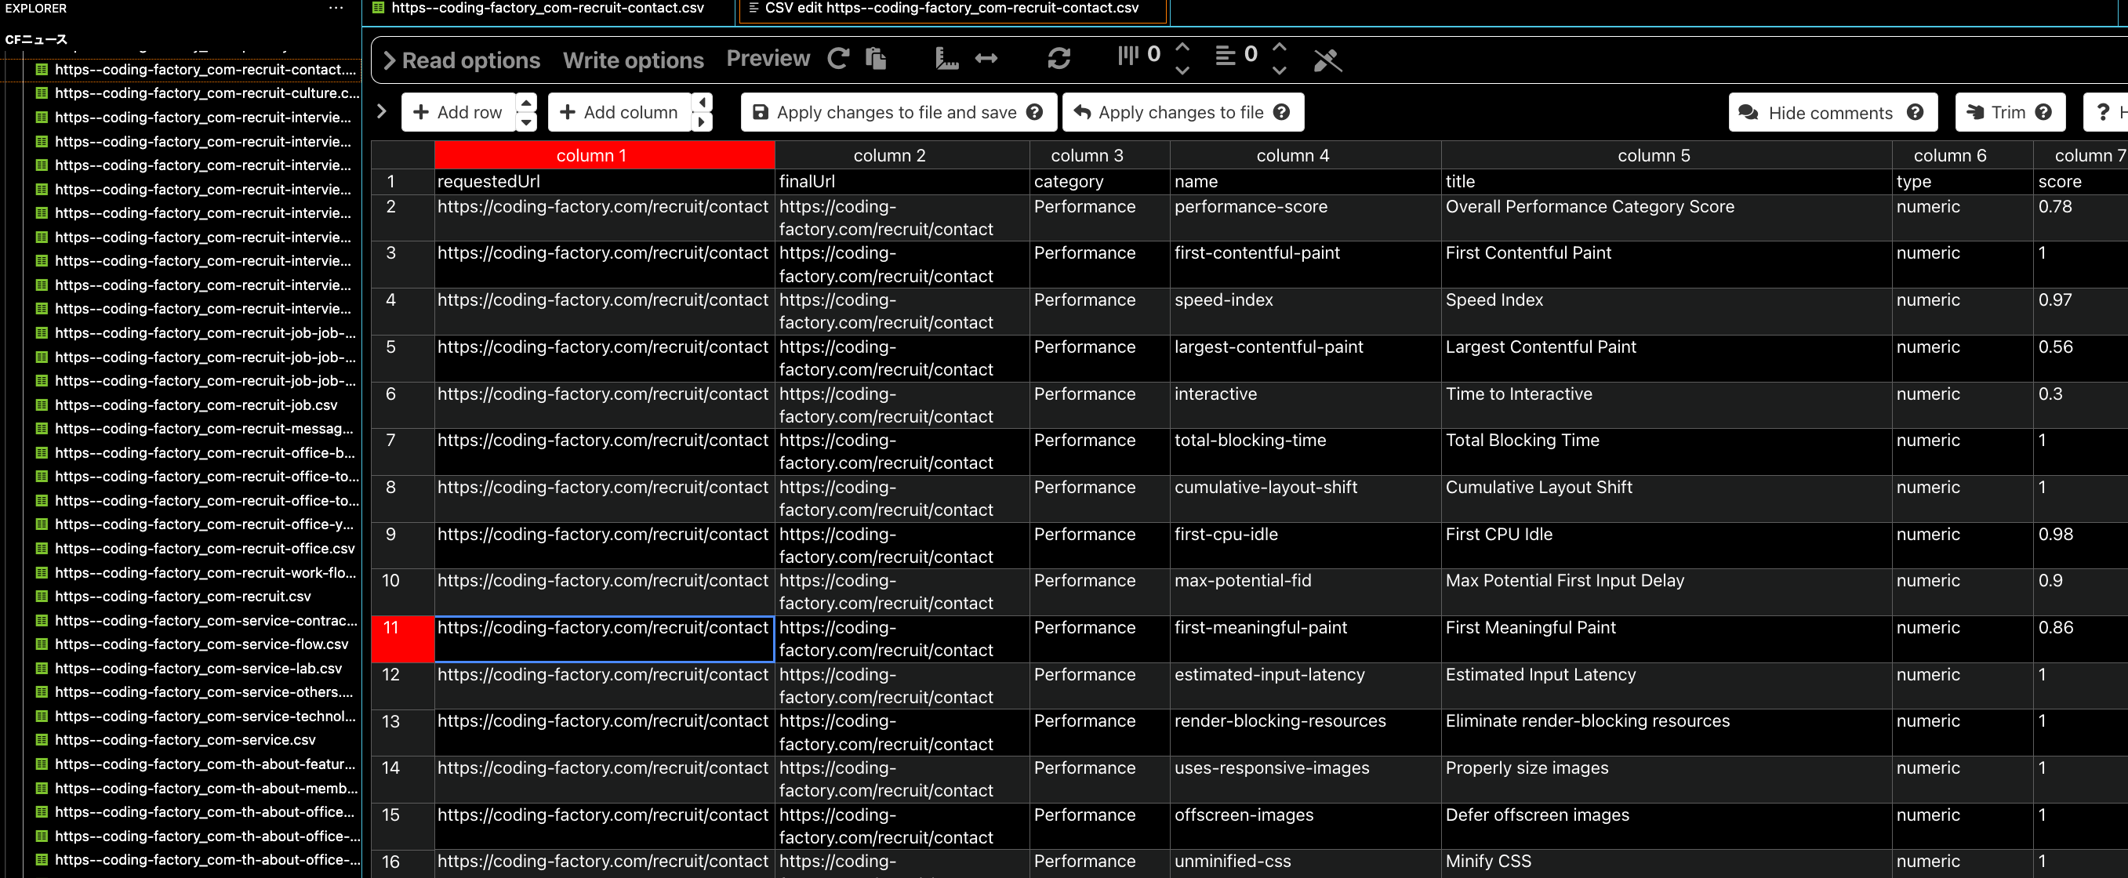Add column to the left using left arrow
The image size is (2128, 878).
(x=703, y=103)
